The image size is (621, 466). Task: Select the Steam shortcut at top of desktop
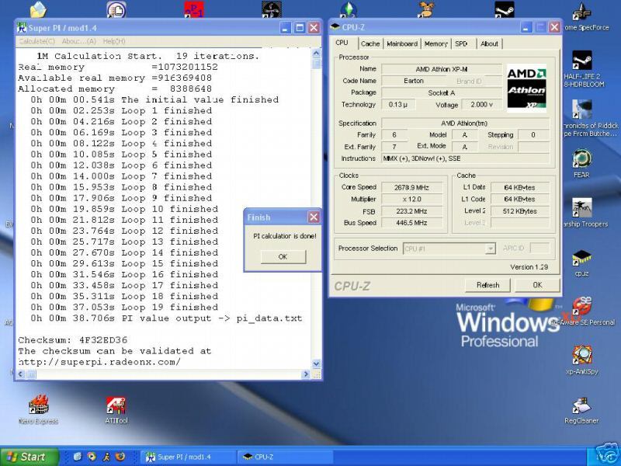(504, 9)
